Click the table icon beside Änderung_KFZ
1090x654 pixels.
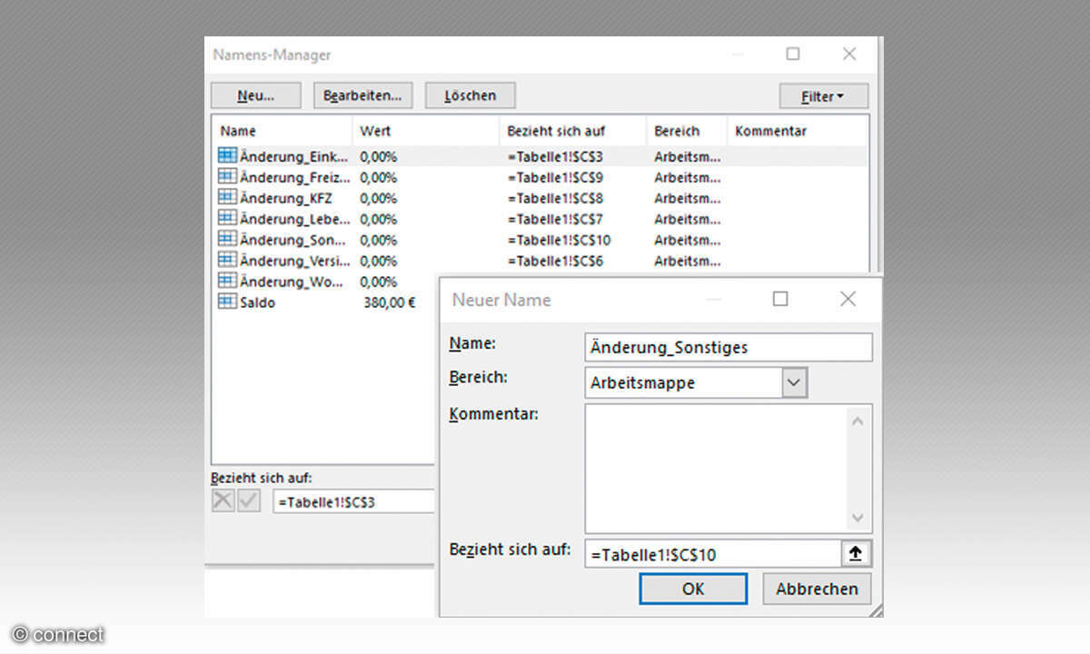[227, 197]
